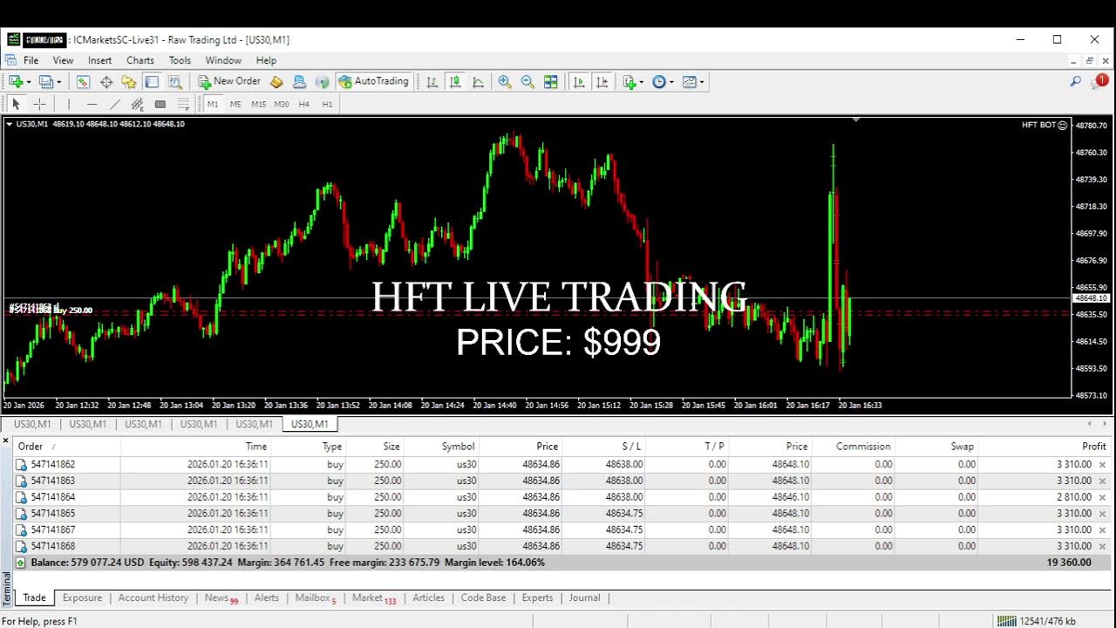Open the search magnifier icon
This screenshot has height=628, width=1116.
click(x=1076, y=81)
